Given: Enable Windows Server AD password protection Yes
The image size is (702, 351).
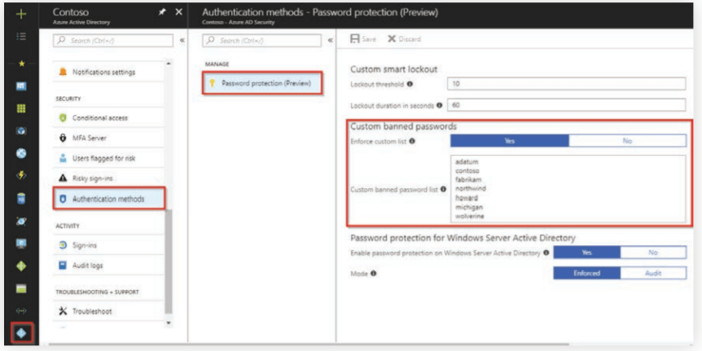Looking at the screenshot, I should pyautogui.click(x=586, y=252).
